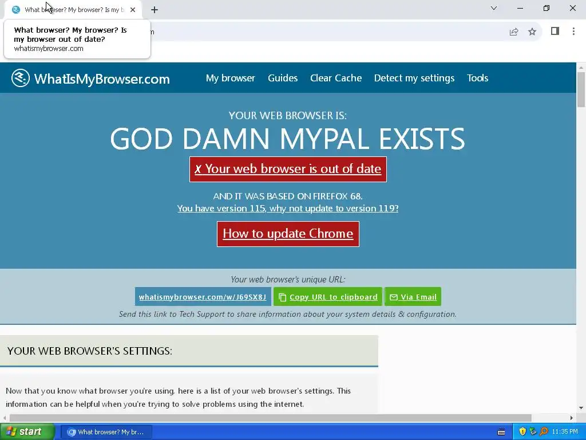This screenshot has height=440, width=586.
Task: Click the 11:35 PM clock
Action: click(565, 432)
